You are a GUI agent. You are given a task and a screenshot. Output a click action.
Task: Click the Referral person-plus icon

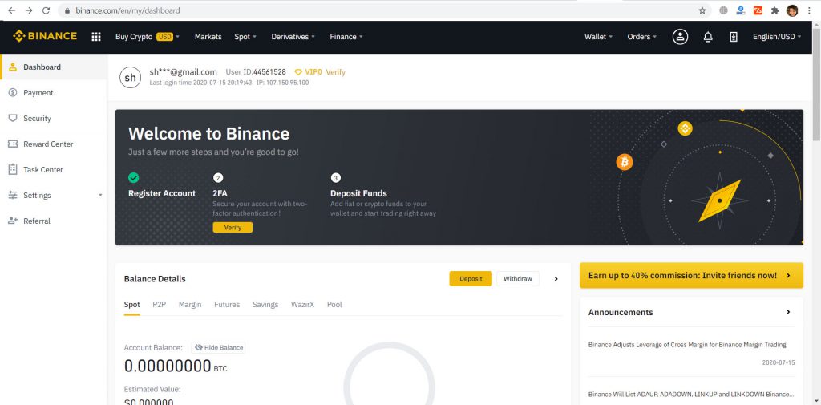(x=13, y=221)
